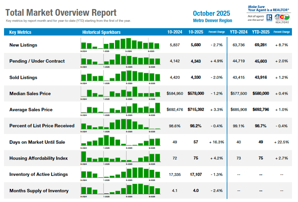Click the Average Sales Price sparkbar chart

point(120,109)
